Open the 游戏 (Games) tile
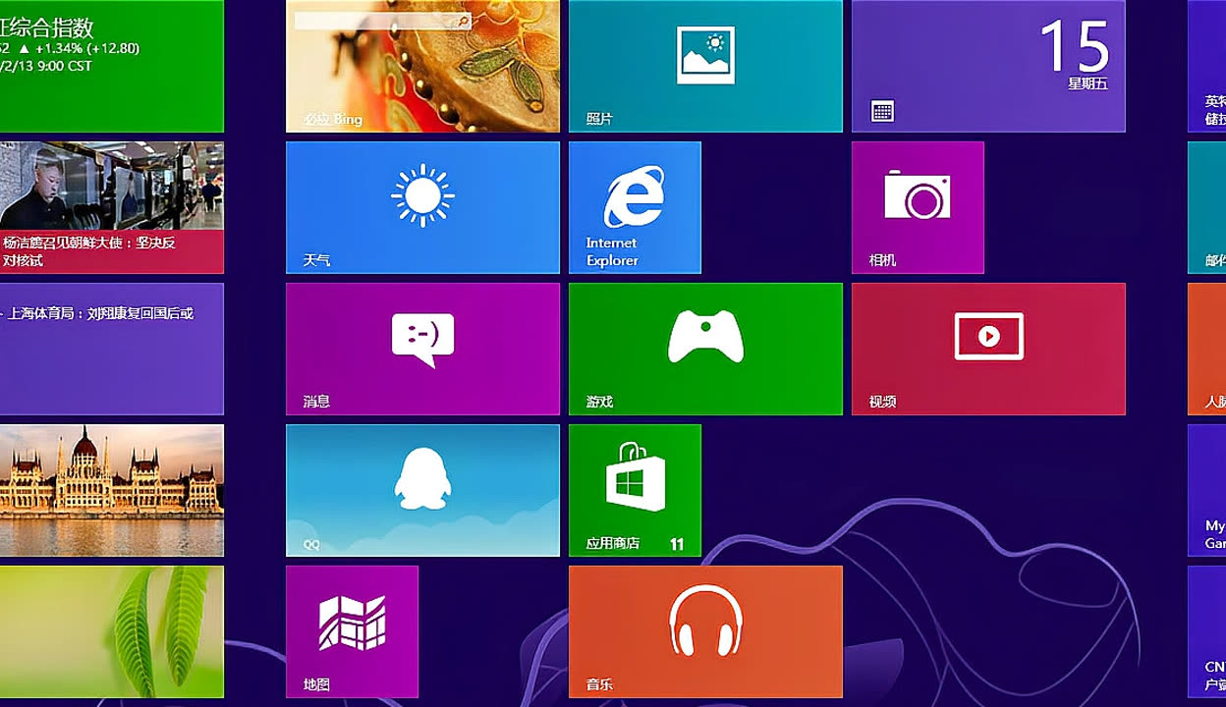 [x=705, y=349]
